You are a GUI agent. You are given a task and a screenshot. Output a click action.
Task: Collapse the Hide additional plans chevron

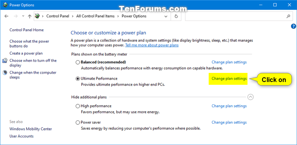point(250,97)
